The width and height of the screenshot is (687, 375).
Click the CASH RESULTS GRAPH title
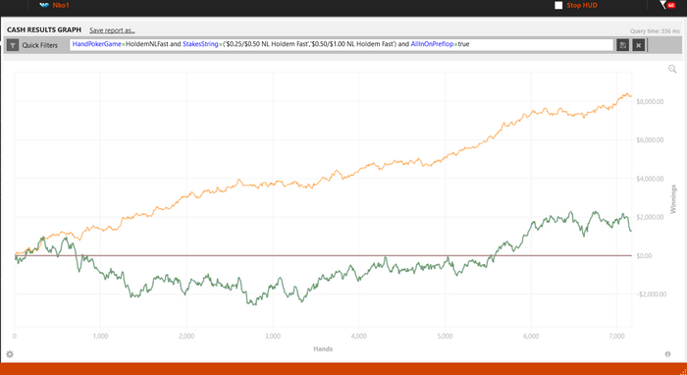click(x=44, y=29)
